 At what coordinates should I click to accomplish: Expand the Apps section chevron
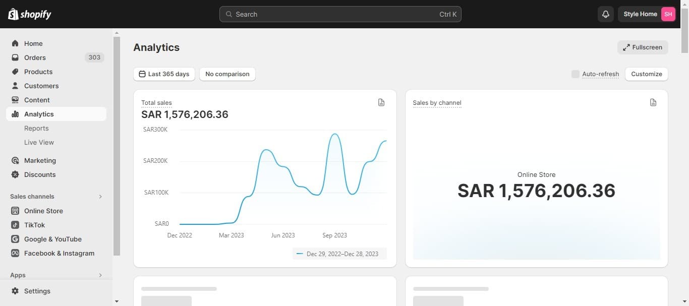click(100, 275)
